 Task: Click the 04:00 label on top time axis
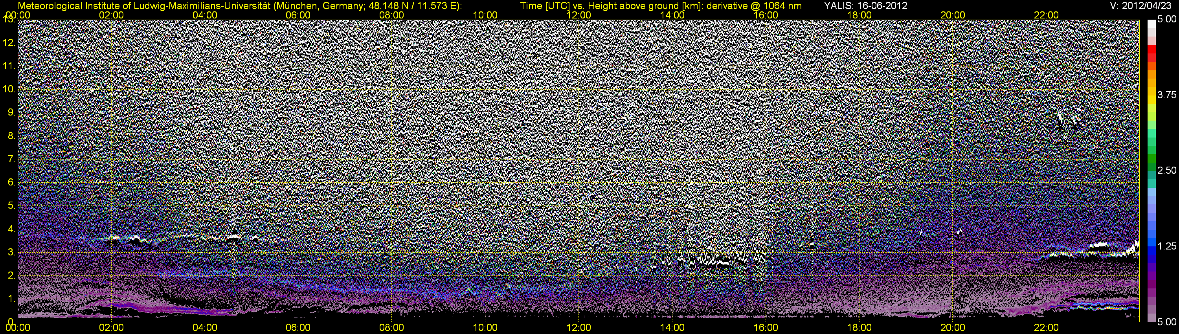pos(205,15)
